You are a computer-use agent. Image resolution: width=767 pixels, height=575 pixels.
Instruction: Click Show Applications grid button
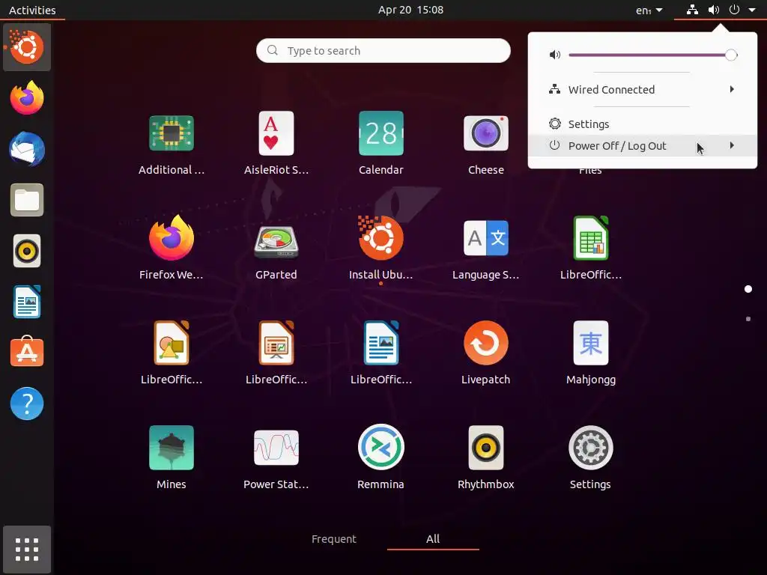[x=27, y=550]
